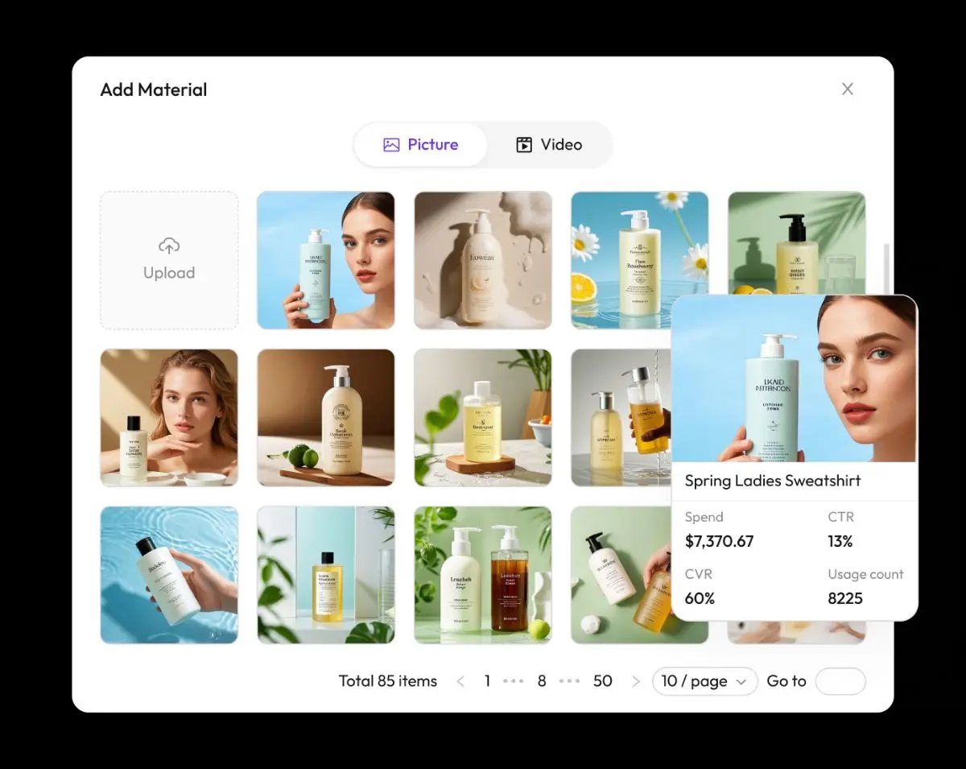The image size is (966, 769).
Task: Choose the woman resting chin on hand image
Action: pyautogui.click(x=169, y=417)
